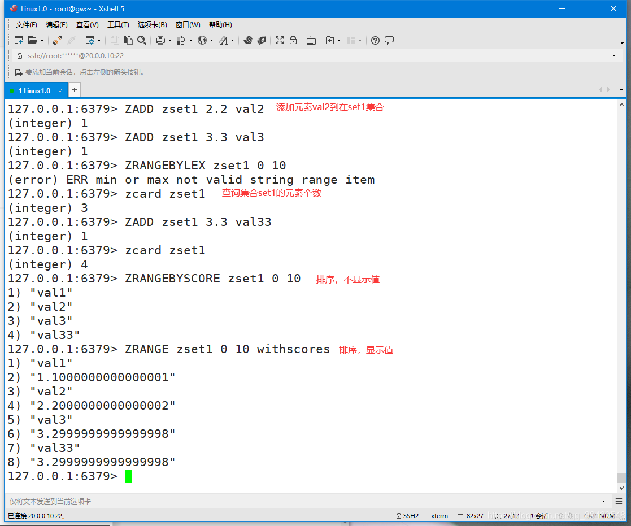
Task: Expand the Print dropdown arrow
Action: coord(169,41)
